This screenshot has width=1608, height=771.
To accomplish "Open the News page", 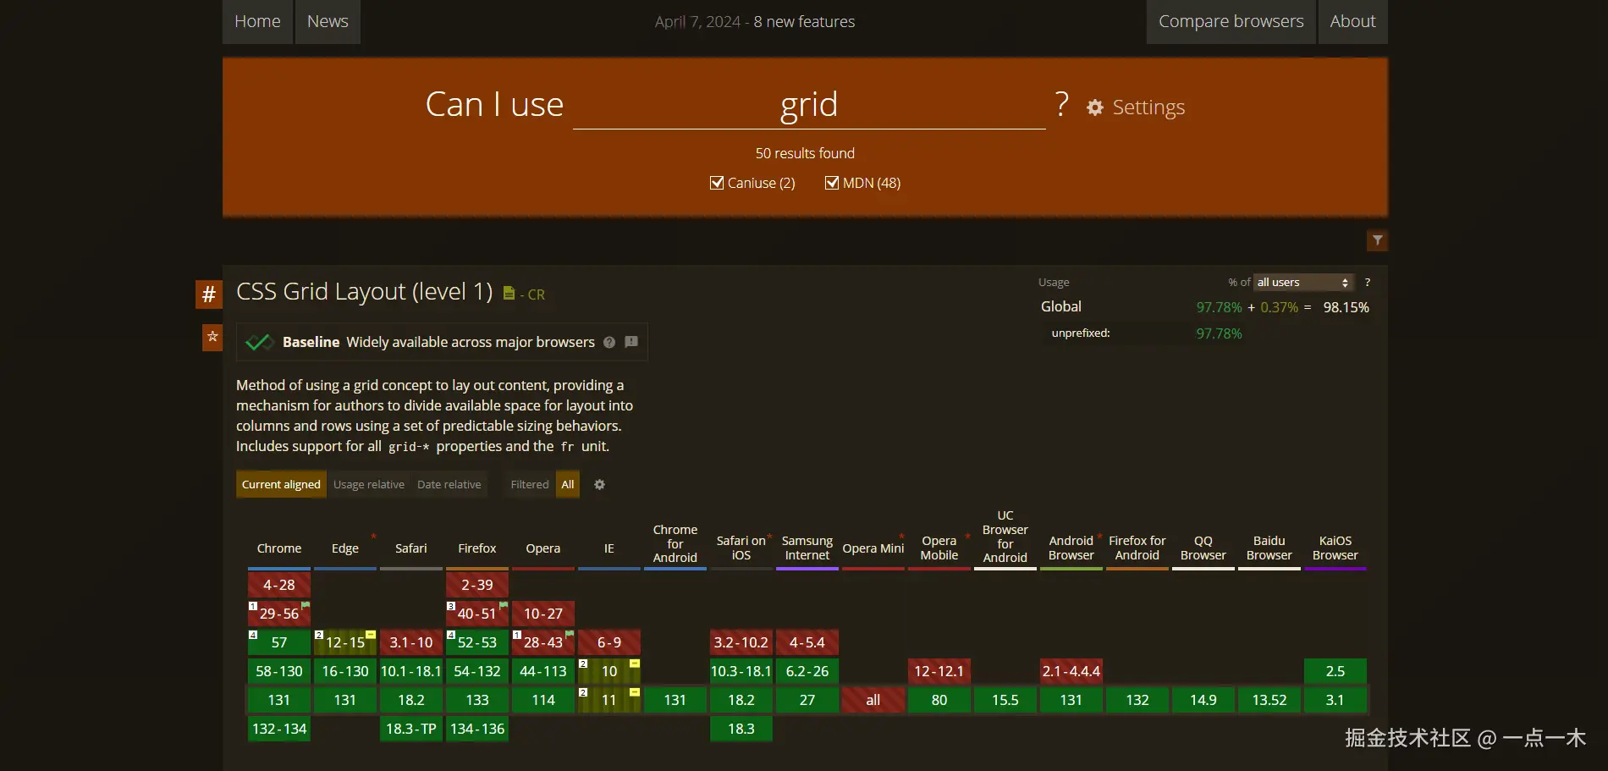I will [x=328, y=21].
